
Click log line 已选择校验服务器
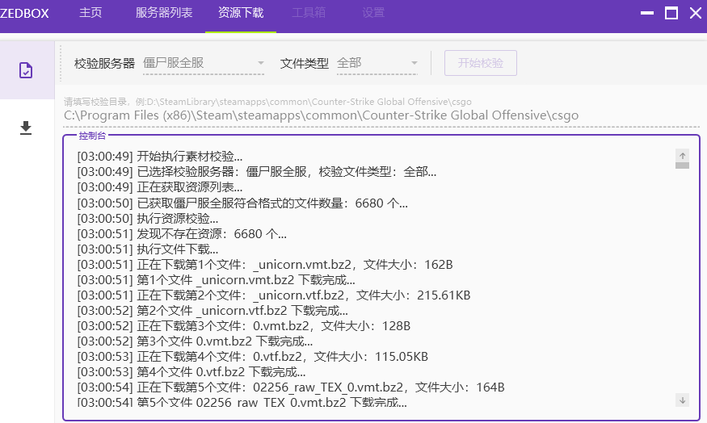click(257, 172)
